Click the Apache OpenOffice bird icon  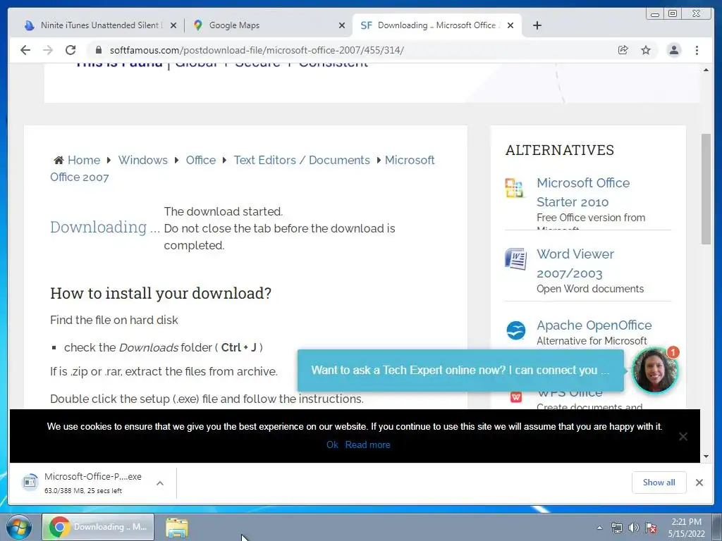[515, 330]
